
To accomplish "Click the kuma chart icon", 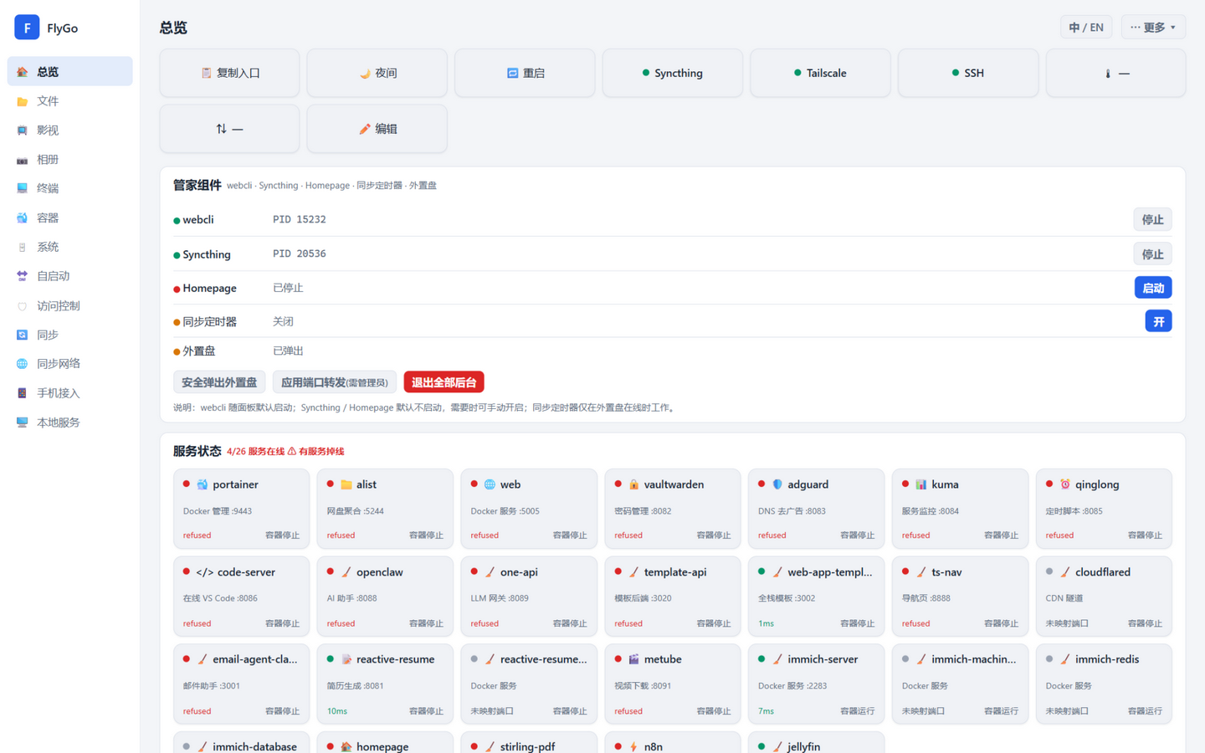I will 921,484.
